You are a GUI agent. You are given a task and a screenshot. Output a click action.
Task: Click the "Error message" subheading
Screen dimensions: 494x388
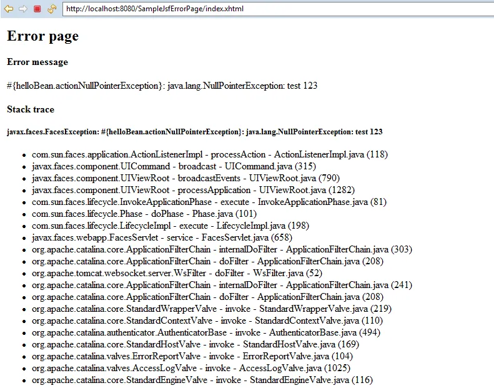[37, 62]
